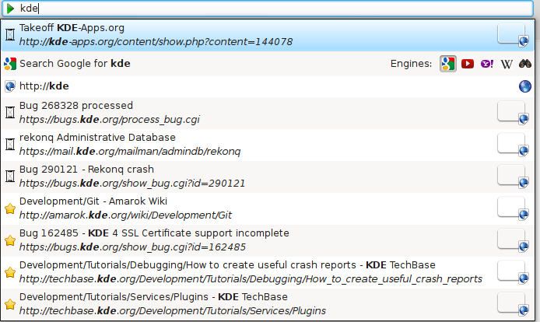Click hourglass history icon for Bug 268328

point(10,113)
